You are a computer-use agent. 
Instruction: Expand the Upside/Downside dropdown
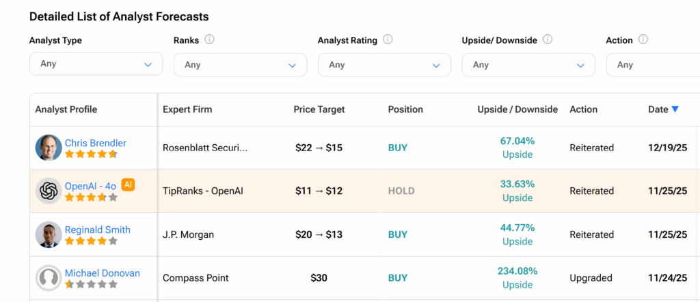528,65
